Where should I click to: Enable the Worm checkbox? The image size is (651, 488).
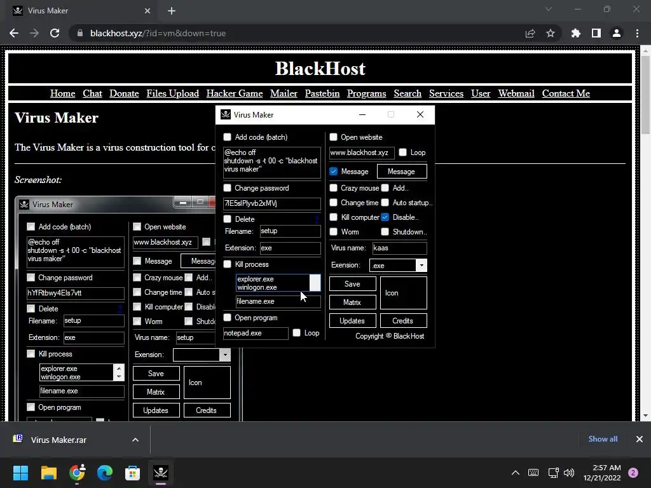333,231
